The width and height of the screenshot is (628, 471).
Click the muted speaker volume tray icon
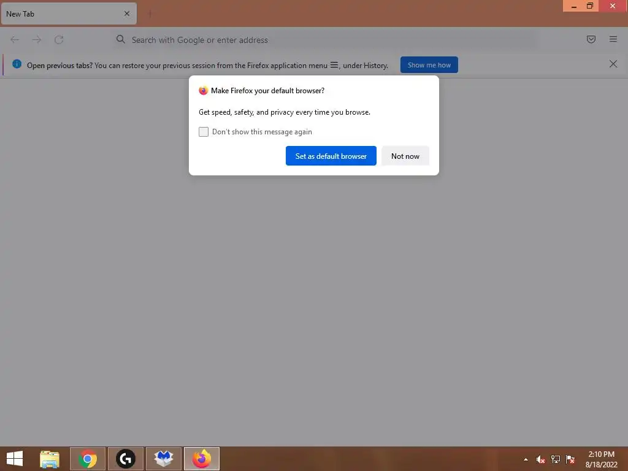540,459
